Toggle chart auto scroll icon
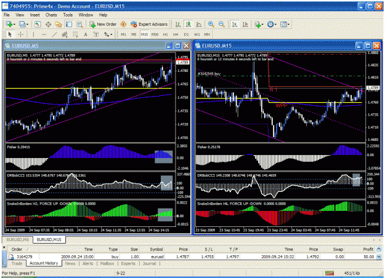 pyautogui.click(x=235, y=24)
